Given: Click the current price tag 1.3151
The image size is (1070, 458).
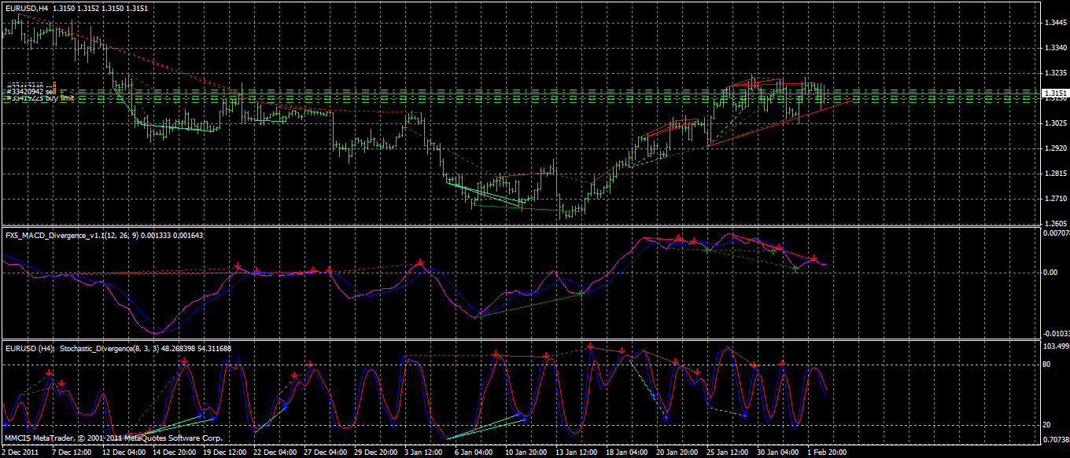Looking at the screenshot, I should (x=1054, y=93).
